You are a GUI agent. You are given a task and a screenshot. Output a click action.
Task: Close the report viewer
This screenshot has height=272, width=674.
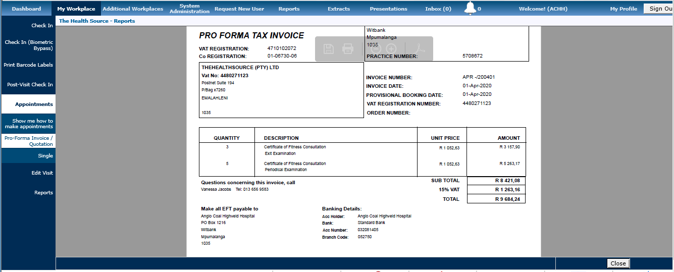pos(618,263)
